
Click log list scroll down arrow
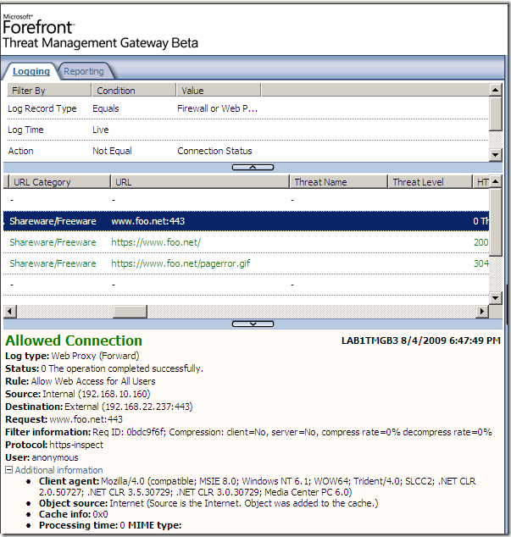coord(495,297)
